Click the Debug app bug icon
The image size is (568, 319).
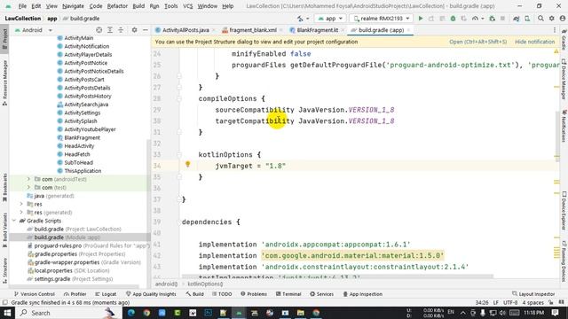(453, 19)
